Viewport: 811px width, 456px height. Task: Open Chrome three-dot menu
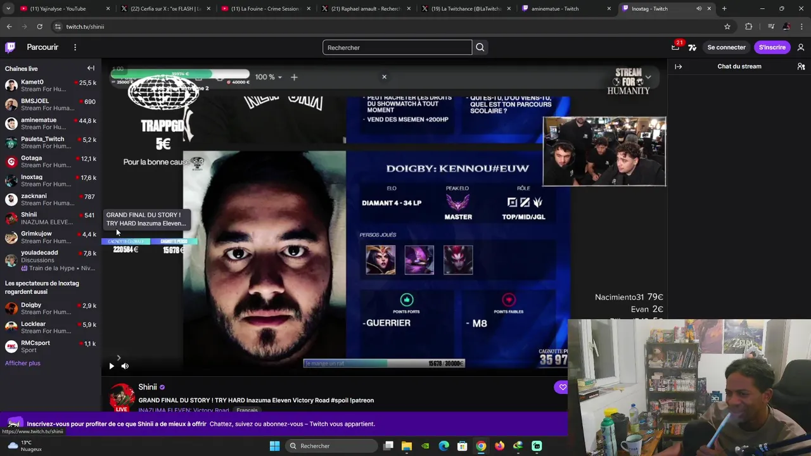tap(801, 27)
